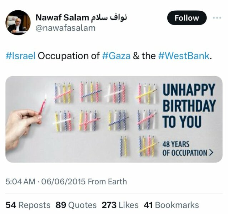Open the three-dot more options menu
This screenshot has height=214, width=228.
click(217, 17)
